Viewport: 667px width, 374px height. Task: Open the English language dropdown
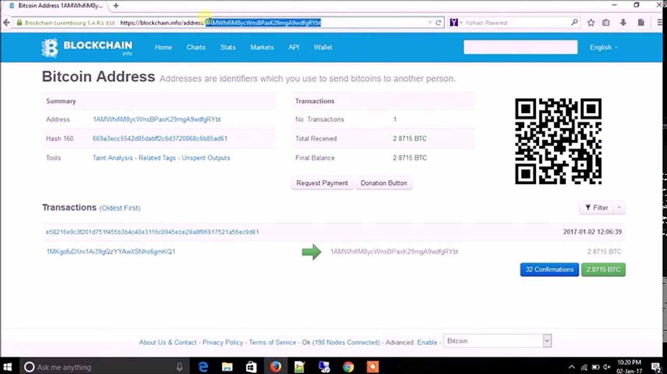(x=603, y=47)
